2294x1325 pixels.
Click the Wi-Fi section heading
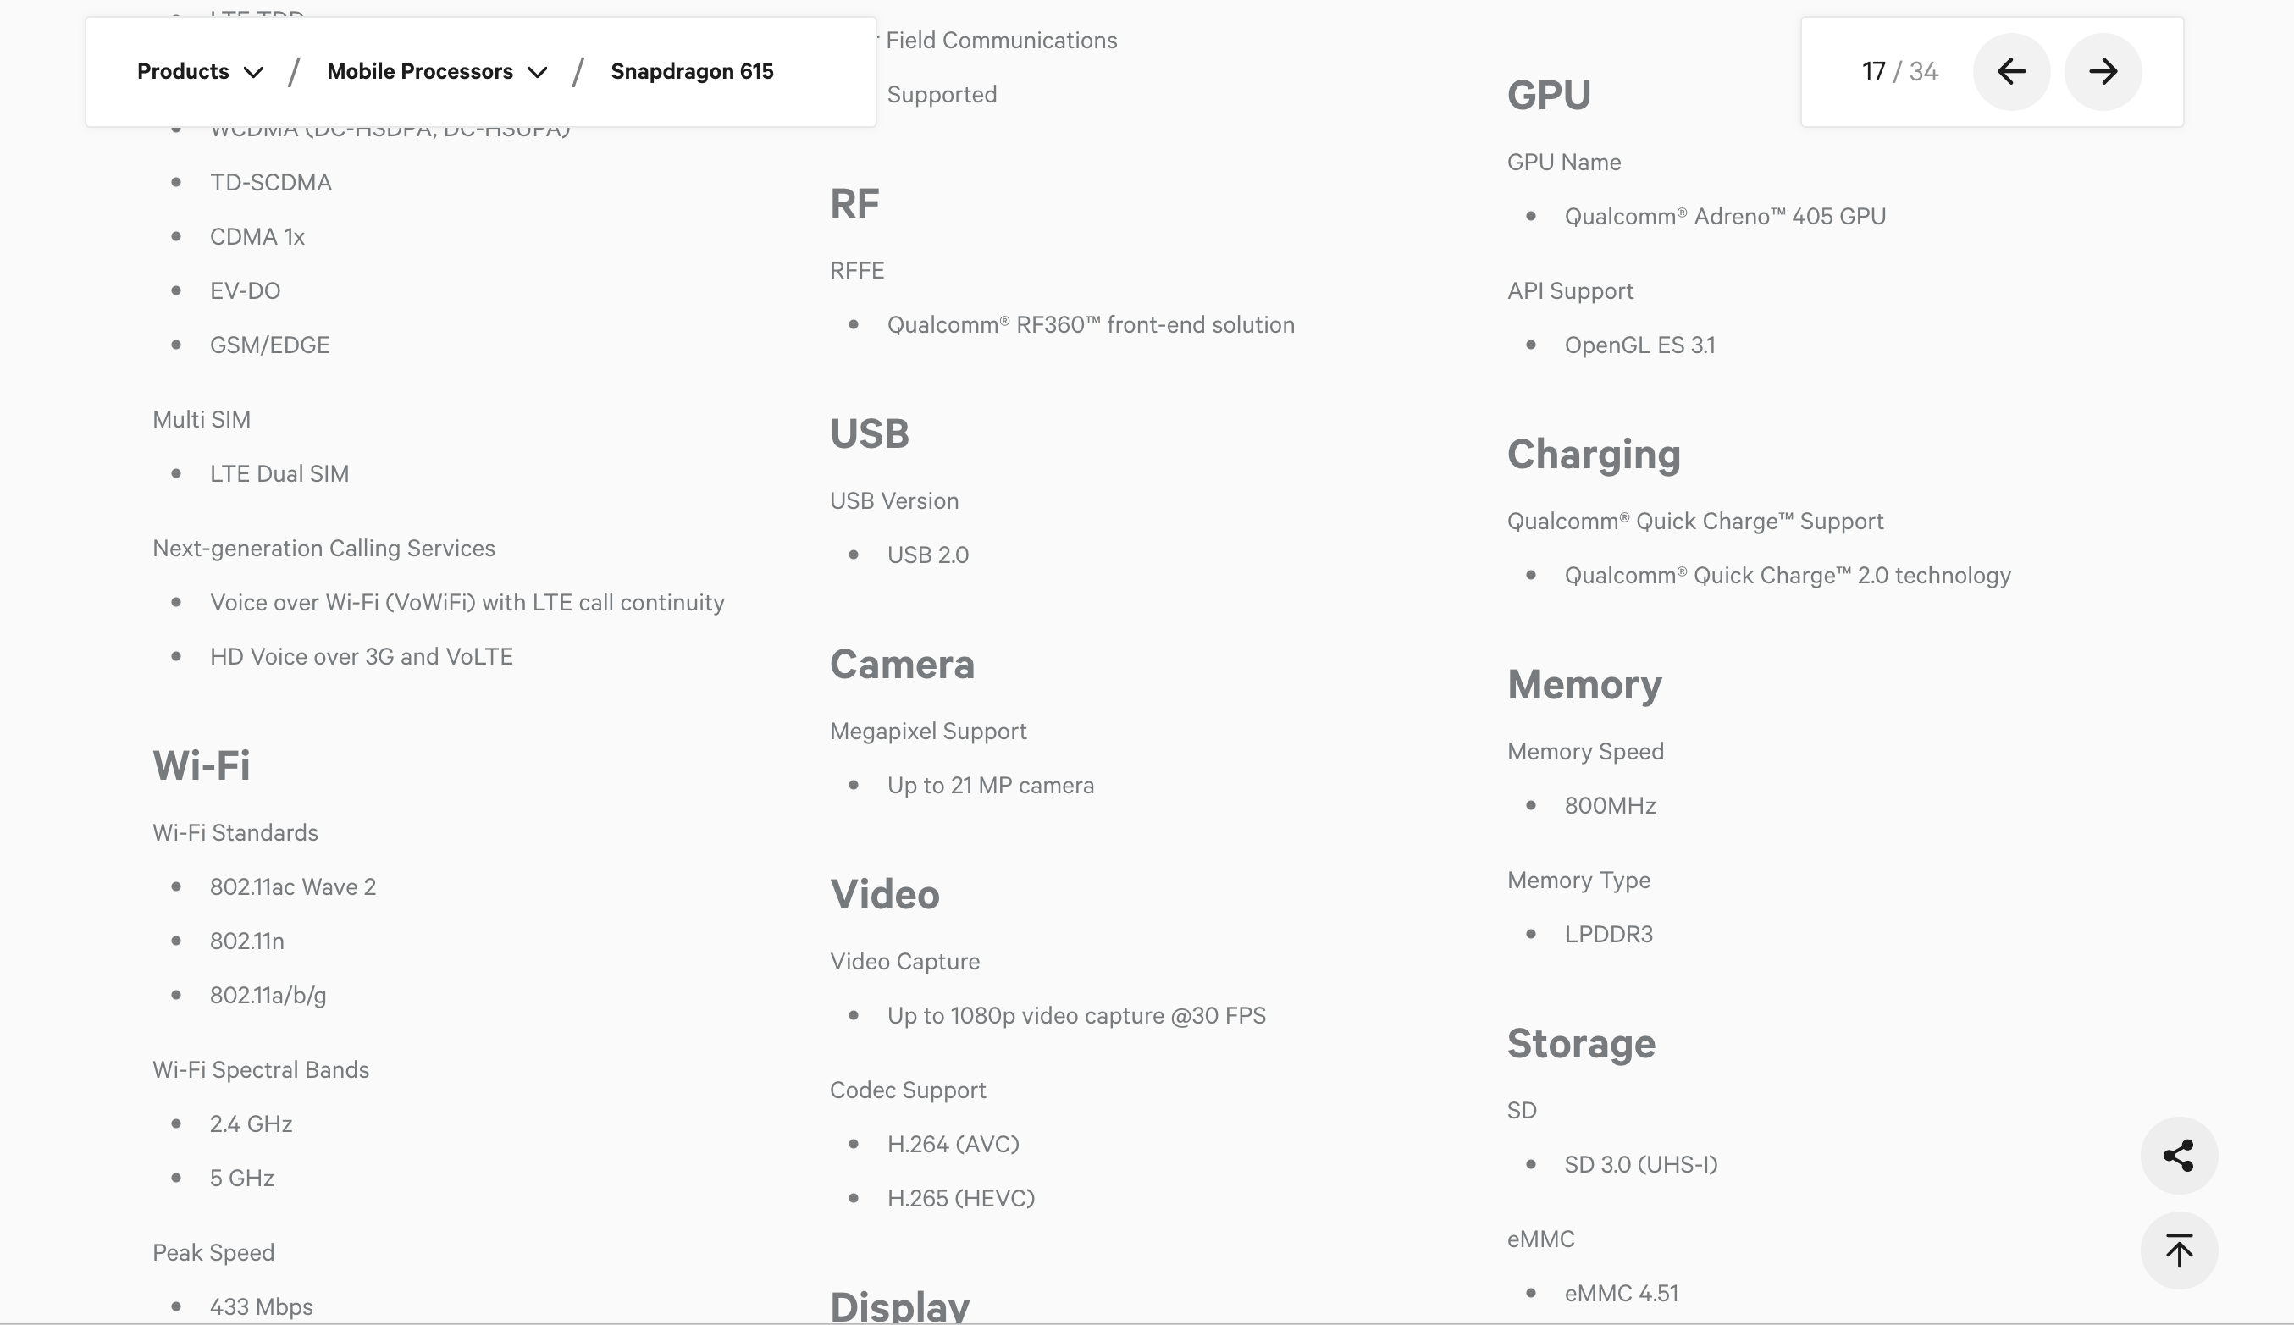point(201,765)
